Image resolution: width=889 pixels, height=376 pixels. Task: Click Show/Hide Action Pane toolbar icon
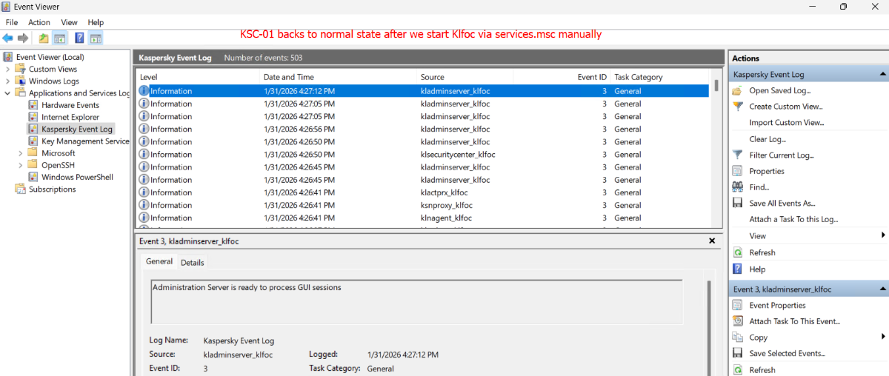(x=96, y=38)
